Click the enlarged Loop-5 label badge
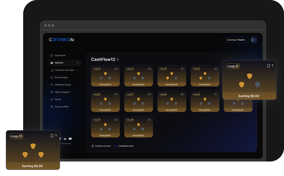This screenshot has width=284, height=176. (x=233, y=66)
